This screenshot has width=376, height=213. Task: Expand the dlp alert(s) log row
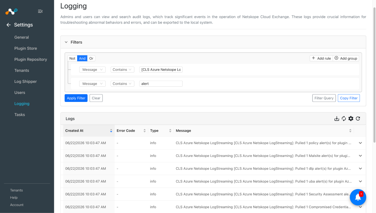361,169
